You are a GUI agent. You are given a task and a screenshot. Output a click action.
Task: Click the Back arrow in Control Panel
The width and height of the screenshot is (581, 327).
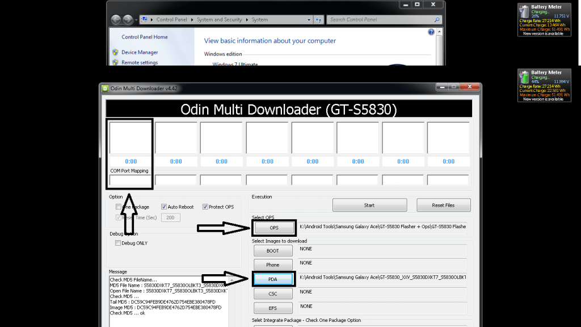[x=116, y=19]
